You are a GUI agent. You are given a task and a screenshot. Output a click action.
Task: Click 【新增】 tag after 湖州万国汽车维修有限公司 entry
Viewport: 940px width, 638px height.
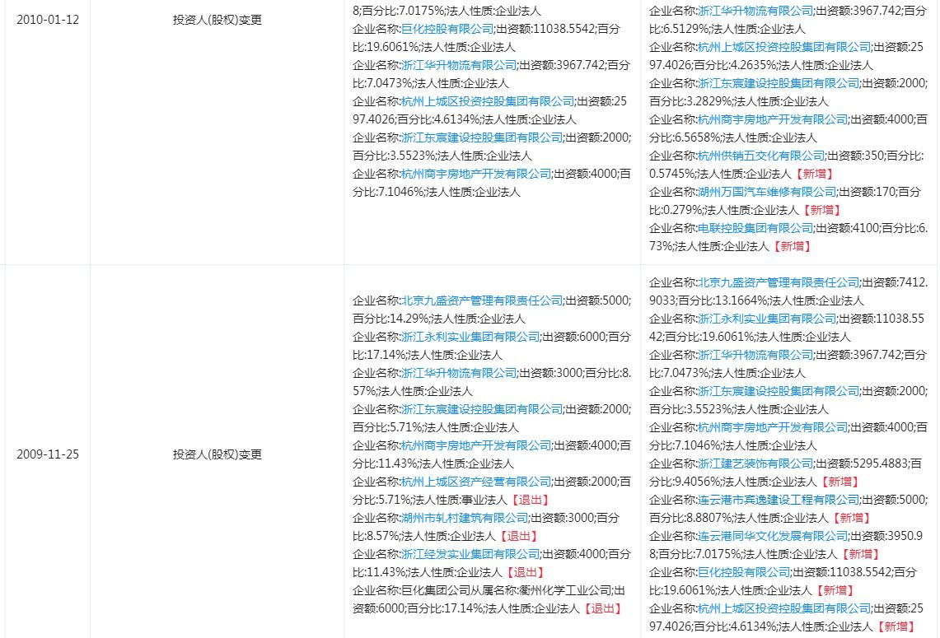pos(821,210)
